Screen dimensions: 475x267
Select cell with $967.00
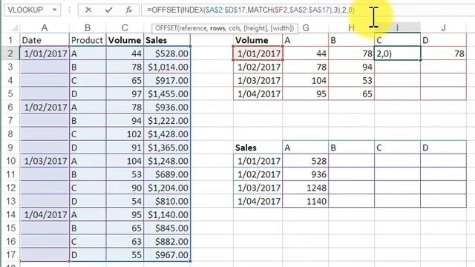[x=167, y=255]
